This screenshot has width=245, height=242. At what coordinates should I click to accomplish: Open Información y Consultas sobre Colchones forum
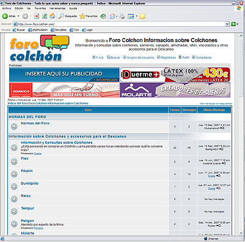(x=57, y=143)
